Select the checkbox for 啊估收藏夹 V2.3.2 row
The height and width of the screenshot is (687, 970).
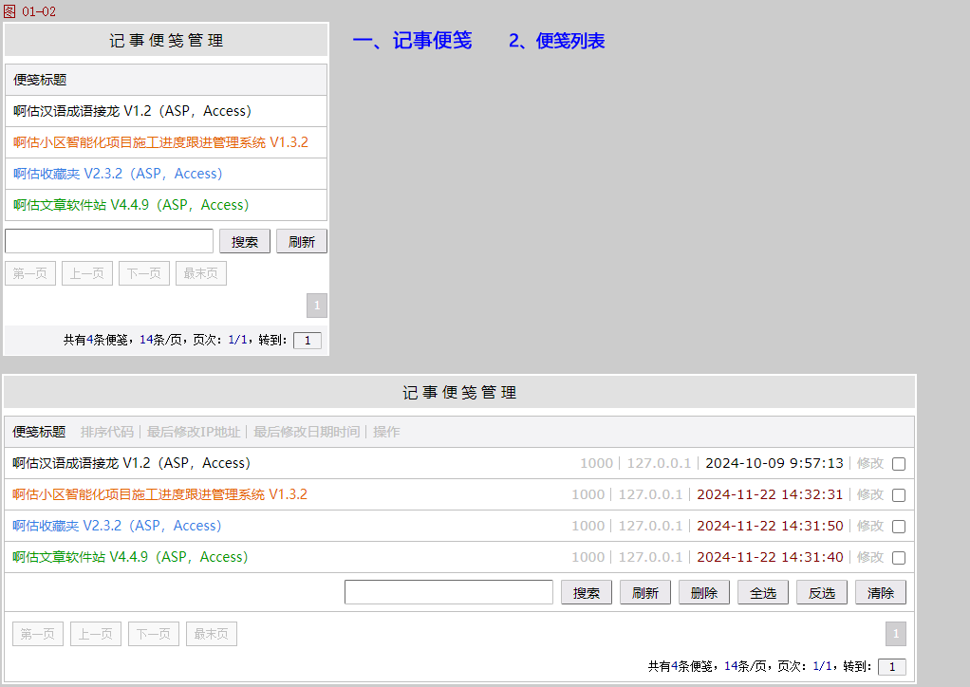899,527
